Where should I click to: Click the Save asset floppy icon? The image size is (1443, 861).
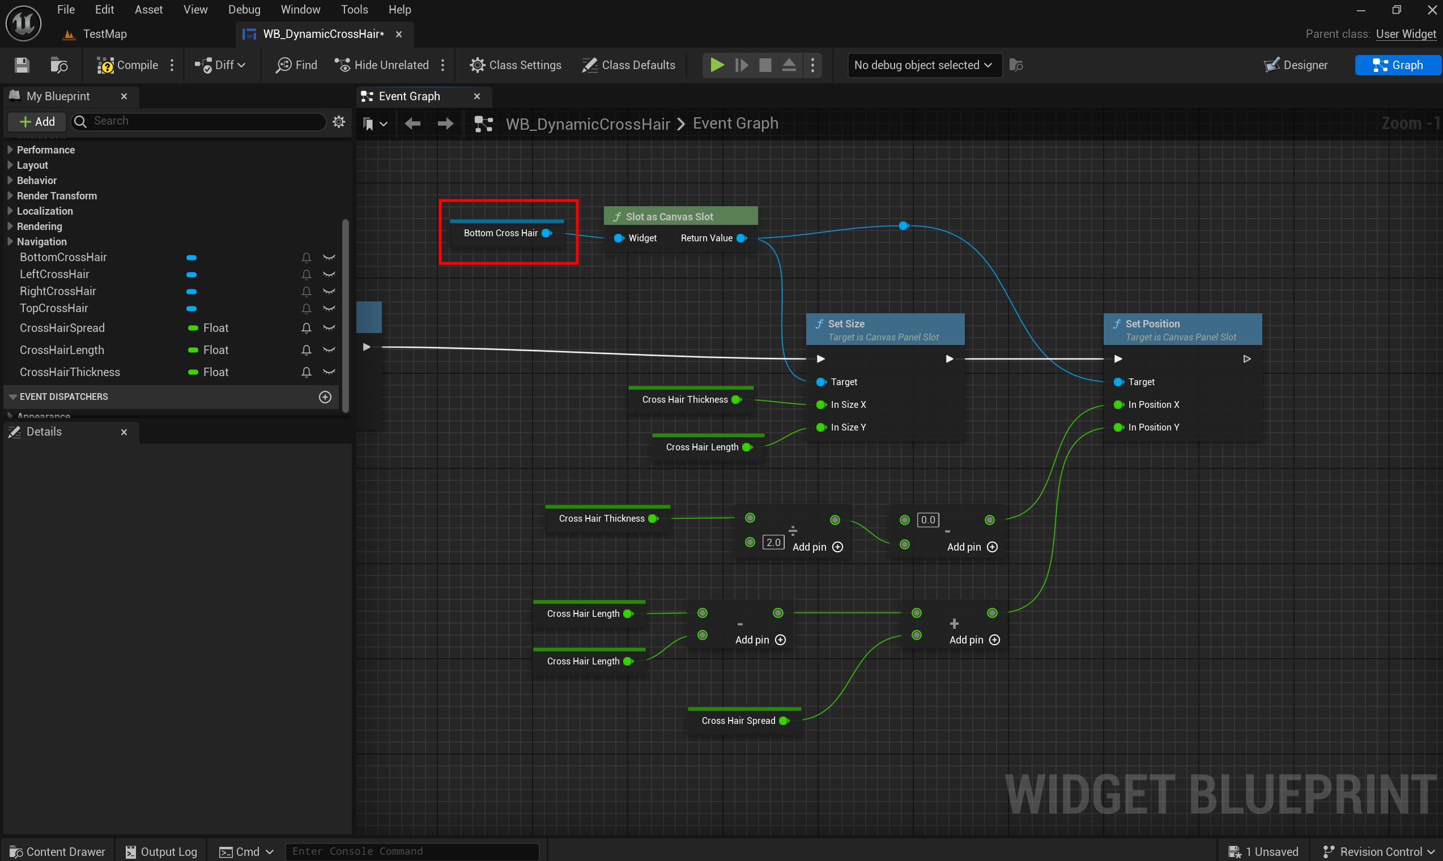22,65
